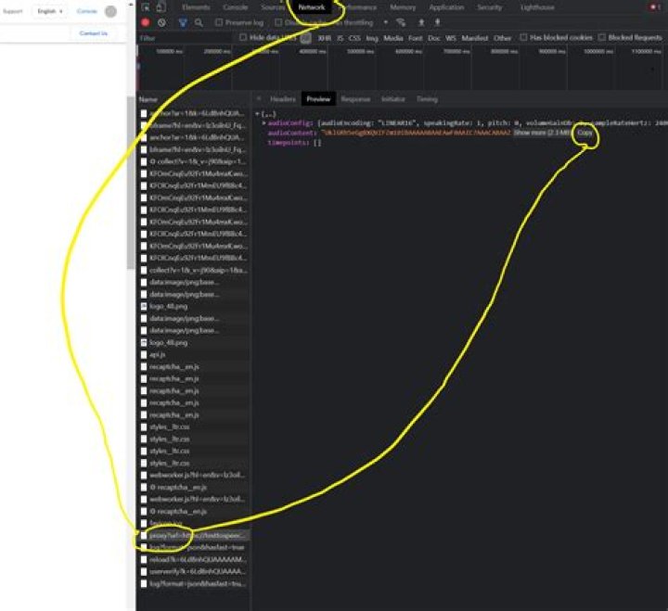Collapse the root JSON object {…}
668x611 pixels.
(257, 114)
